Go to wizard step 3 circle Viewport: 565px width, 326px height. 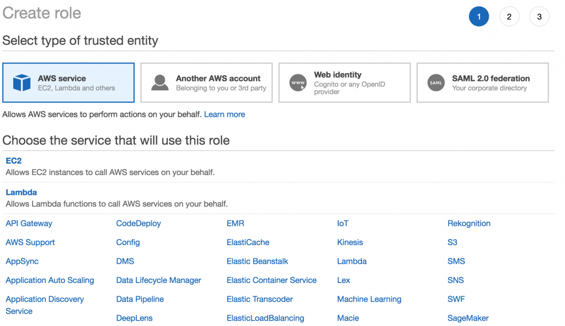click(x=540, y=17)
